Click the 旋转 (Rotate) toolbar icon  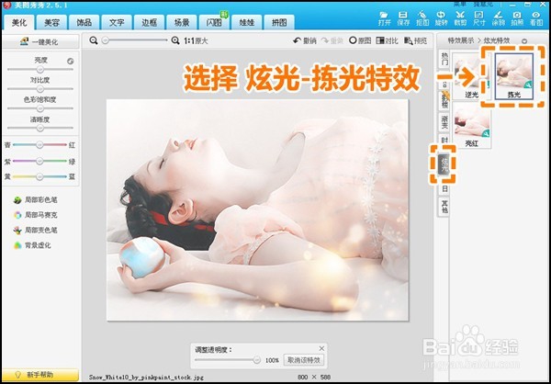442,18
